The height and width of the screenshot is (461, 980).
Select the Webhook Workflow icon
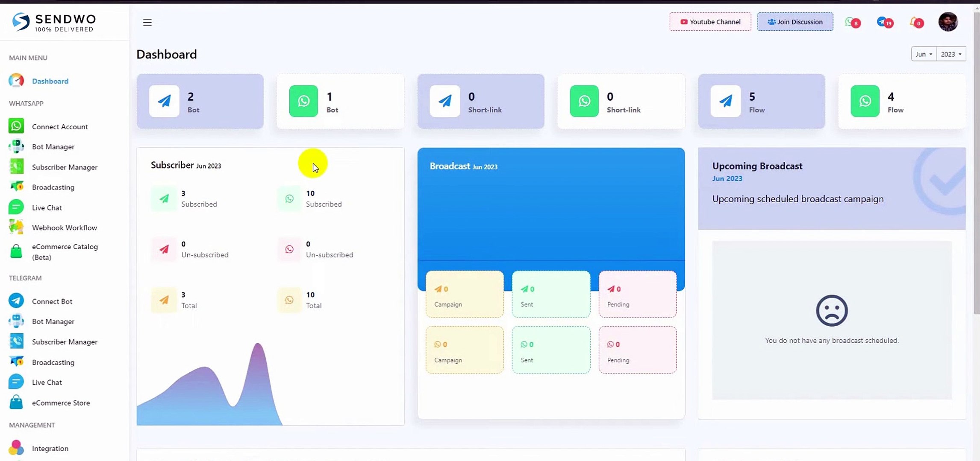[x=16, y=227]
